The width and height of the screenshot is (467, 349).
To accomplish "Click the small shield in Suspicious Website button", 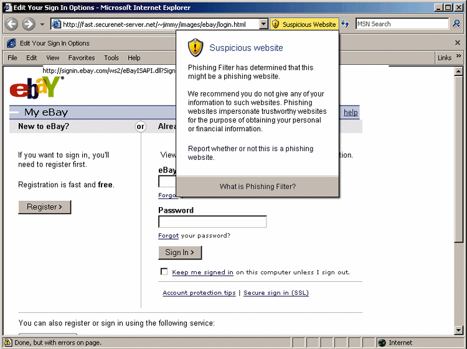I will click(276, 24).
